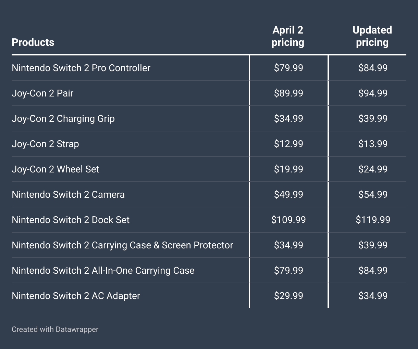Select the $13.99 updated Strap price

click(x=373, y=144)
